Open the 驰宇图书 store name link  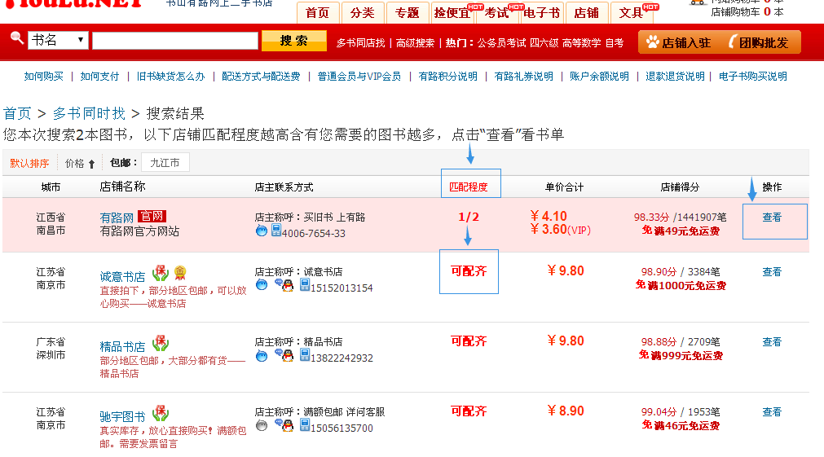(122, 416)
